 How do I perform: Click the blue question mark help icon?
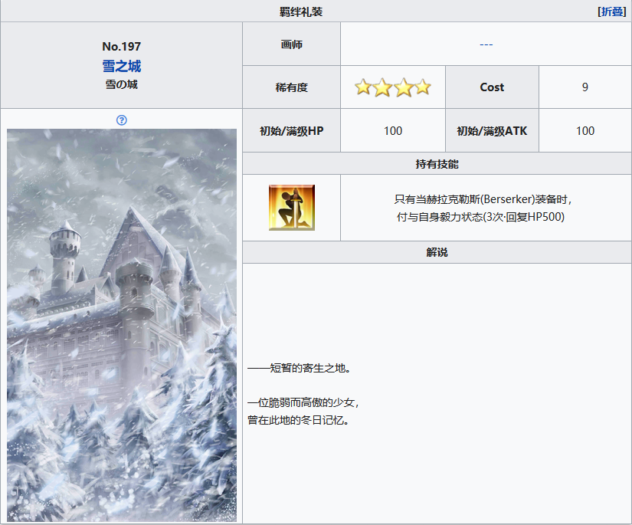pyautogui.click(x=122, y=120)
